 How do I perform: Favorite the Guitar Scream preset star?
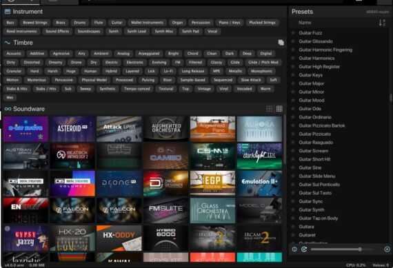click(293, 150)
